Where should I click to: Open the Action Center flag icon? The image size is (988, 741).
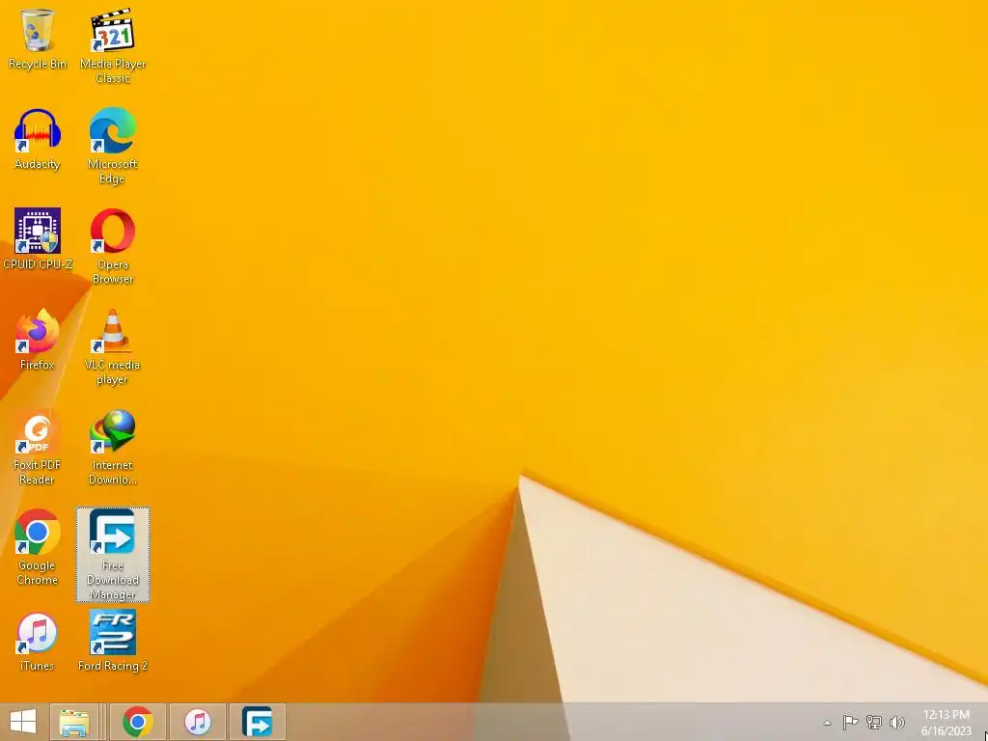pyautogui.click(x=850, y=723)
